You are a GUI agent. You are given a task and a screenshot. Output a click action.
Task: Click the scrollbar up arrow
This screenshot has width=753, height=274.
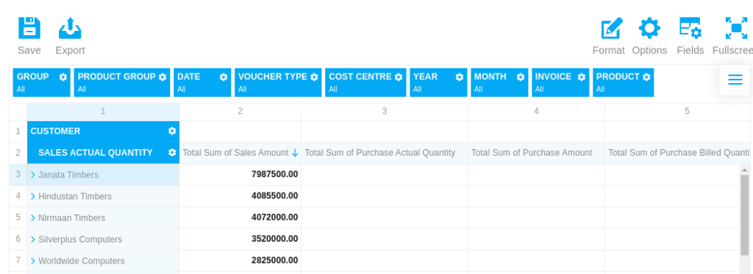pyautogui.click(x=744, y=170)
